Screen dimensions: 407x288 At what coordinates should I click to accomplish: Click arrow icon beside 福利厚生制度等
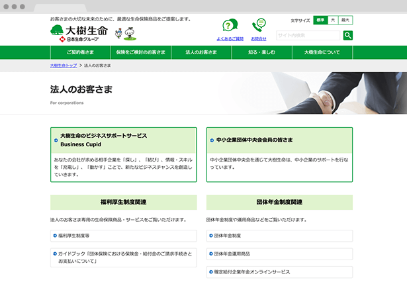click(x=55, y=236)
